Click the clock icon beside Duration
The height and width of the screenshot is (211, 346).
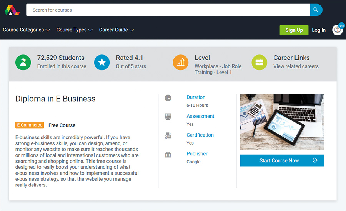pyautogui.click(x=168, y=98)
